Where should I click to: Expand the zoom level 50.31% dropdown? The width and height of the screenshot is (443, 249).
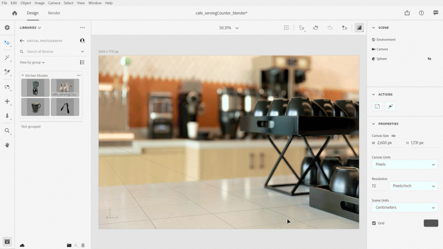point(229,28)
